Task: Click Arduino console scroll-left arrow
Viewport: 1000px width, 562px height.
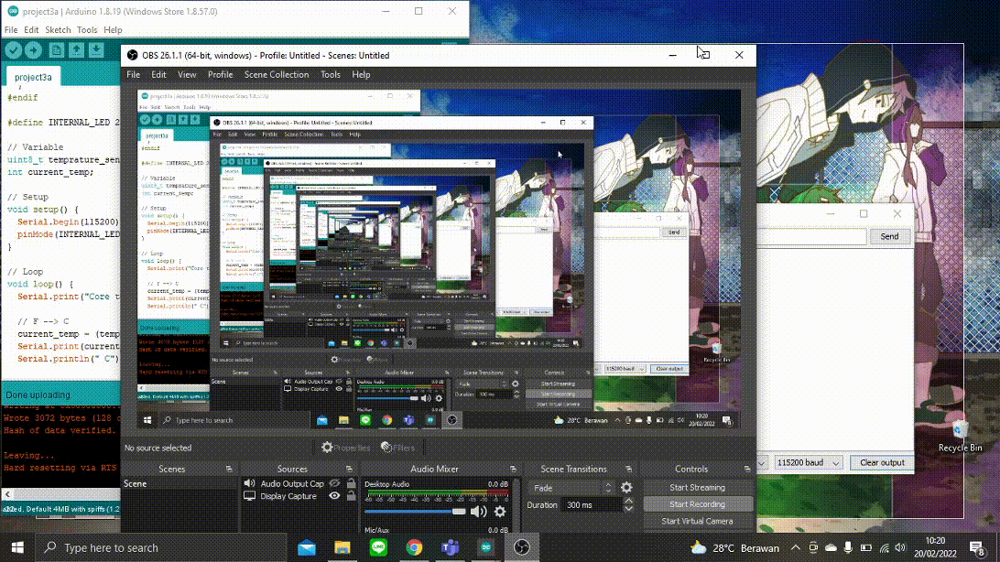Action: [7, 494]
